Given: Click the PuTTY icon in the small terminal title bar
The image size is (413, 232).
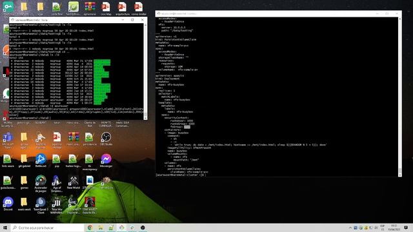Looking at the screenshot, I should (x=12, y=20).
